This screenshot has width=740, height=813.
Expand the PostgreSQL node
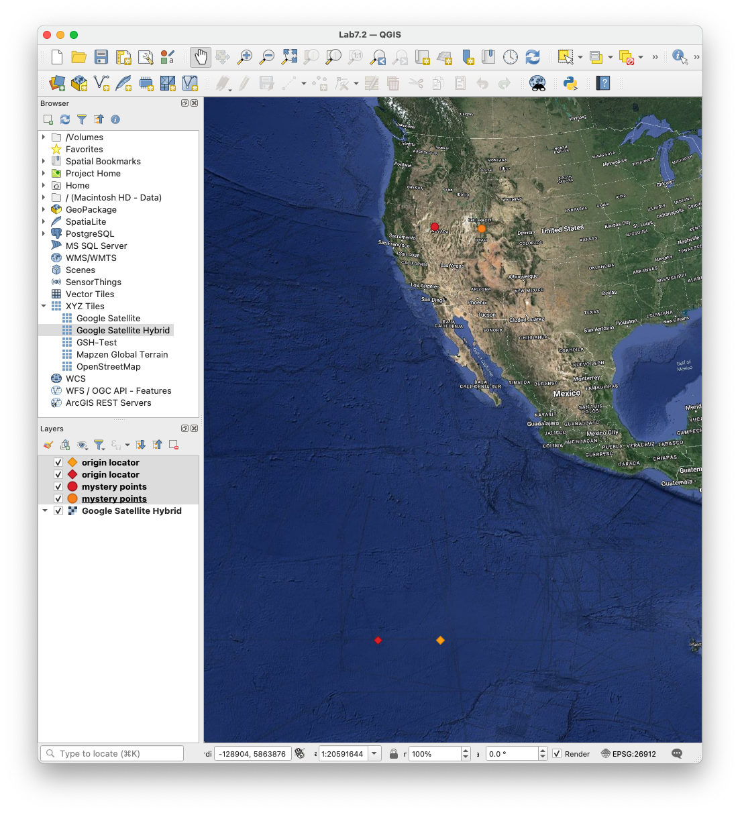pyautogui.click(x=44, y=233)
